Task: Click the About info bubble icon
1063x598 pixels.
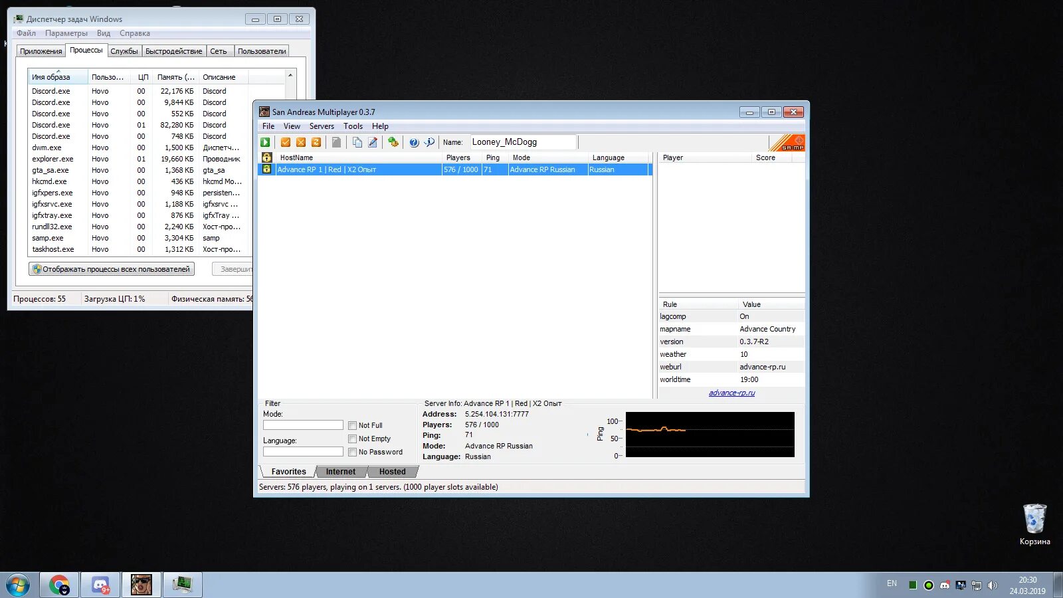Action: pos(429,142)
